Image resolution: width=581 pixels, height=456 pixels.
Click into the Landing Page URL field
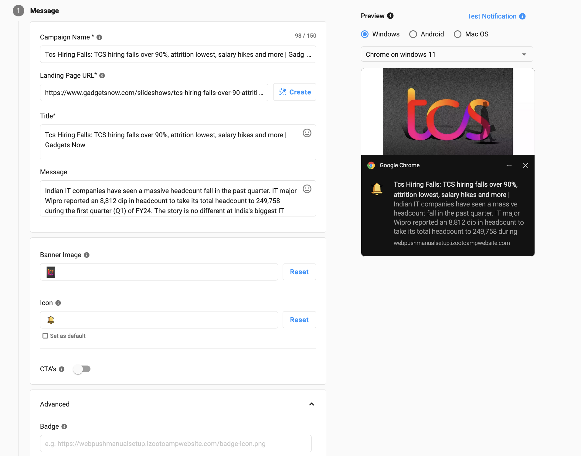(x=154, y=93)
